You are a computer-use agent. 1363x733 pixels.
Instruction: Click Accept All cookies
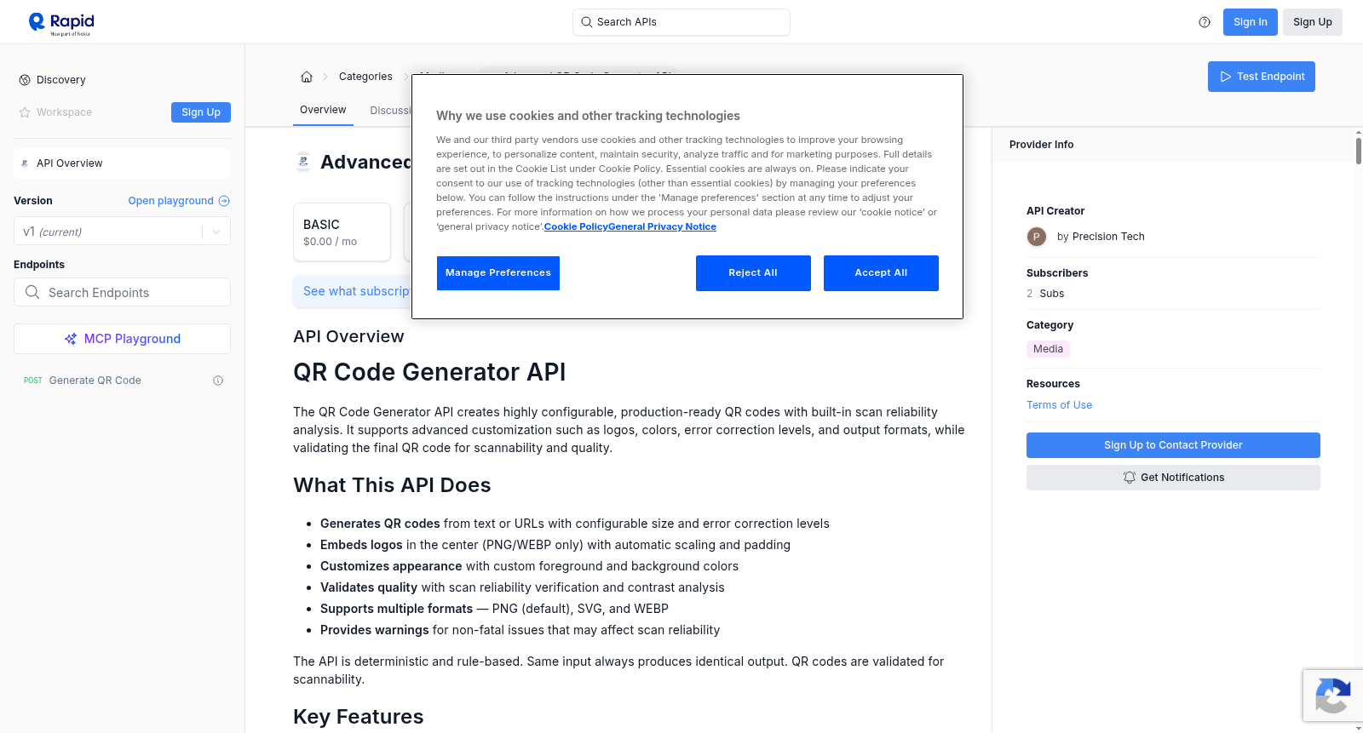pyautogui.click(x=881, y=273)
